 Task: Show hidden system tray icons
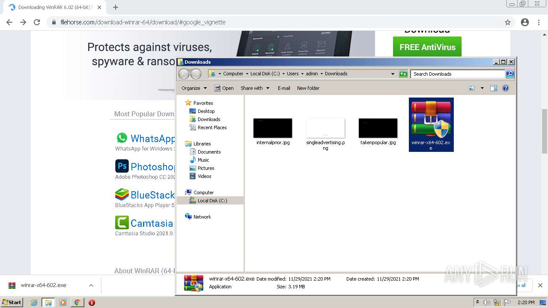click(478, 302)
